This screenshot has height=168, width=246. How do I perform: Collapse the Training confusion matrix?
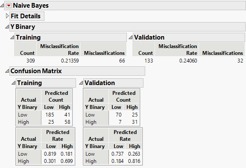click(14, 83)
